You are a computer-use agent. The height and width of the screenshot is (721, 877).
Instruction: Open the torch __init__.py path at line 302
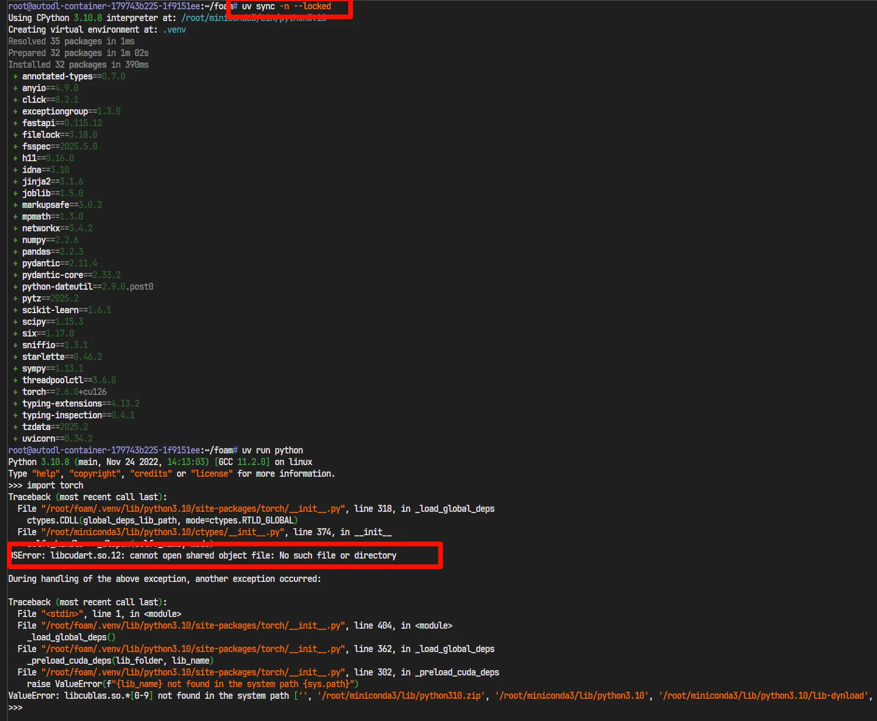193,673
